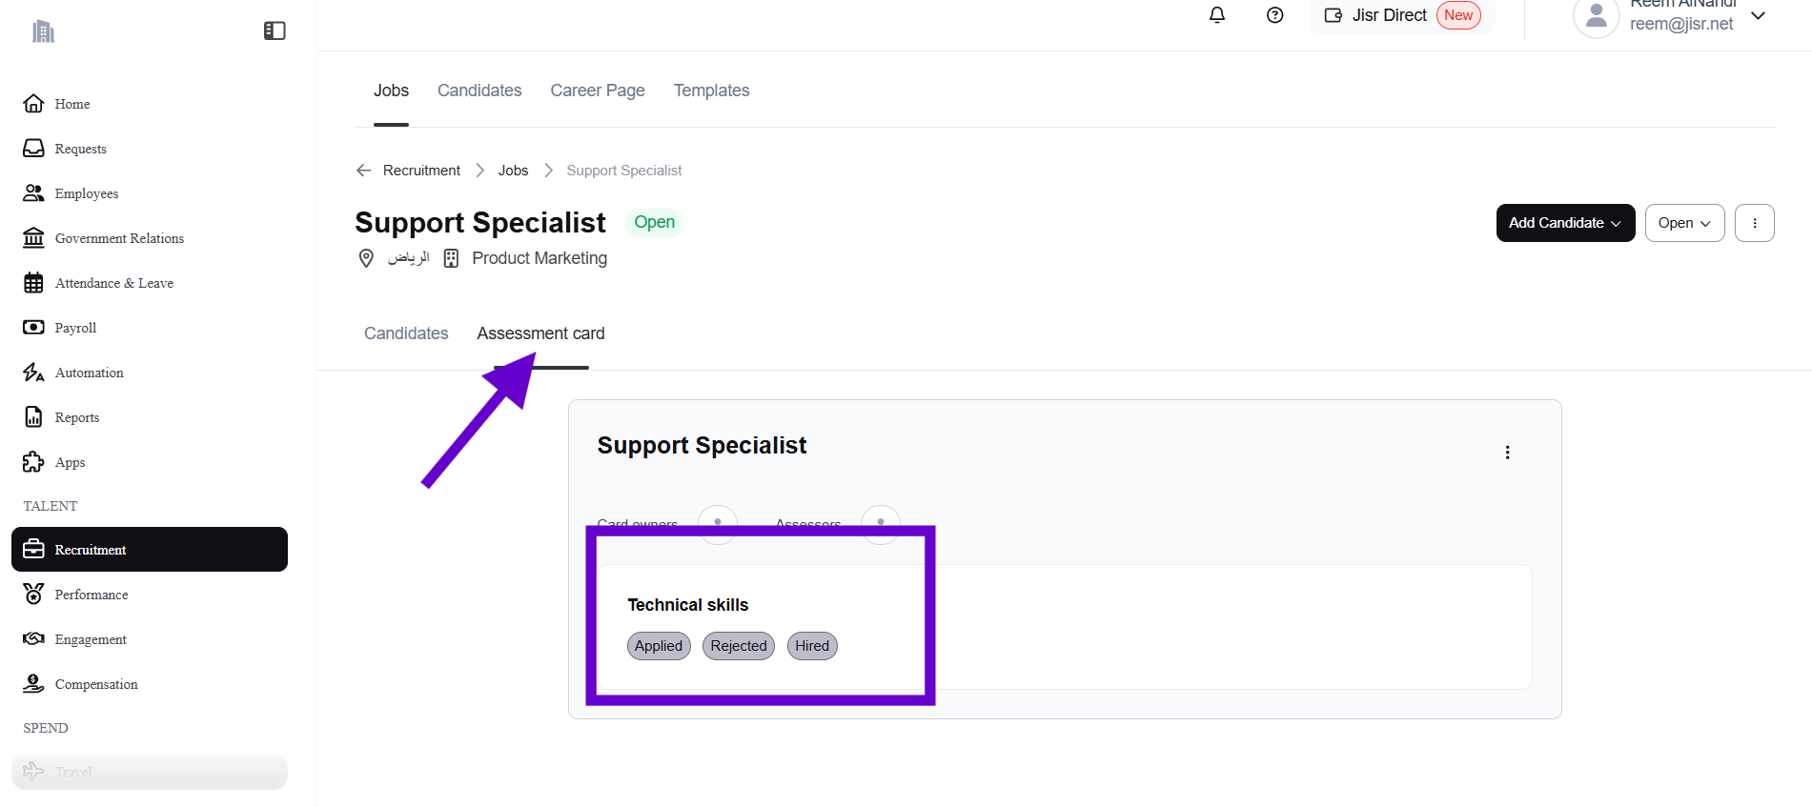This screenshot has height=807, width=1812.
Task: Click the user profile avatar icon
Action: (1596, 17)
